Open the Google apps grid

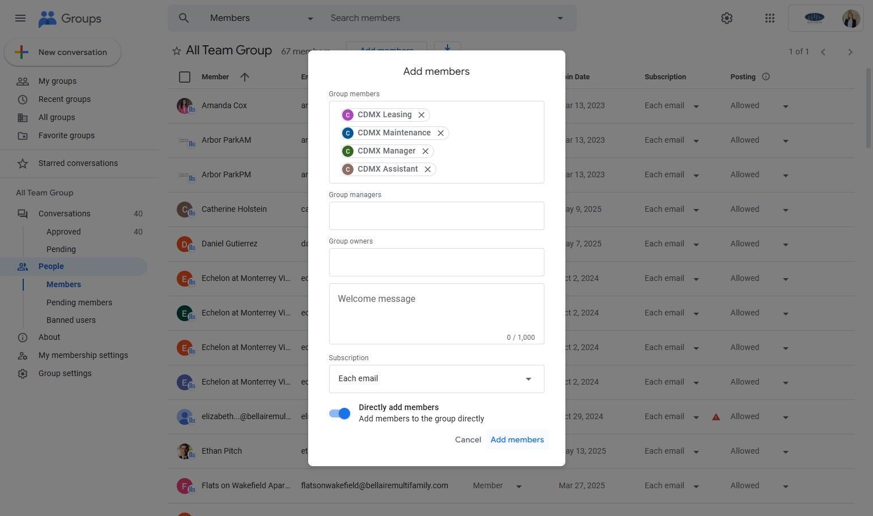(769, 18)
